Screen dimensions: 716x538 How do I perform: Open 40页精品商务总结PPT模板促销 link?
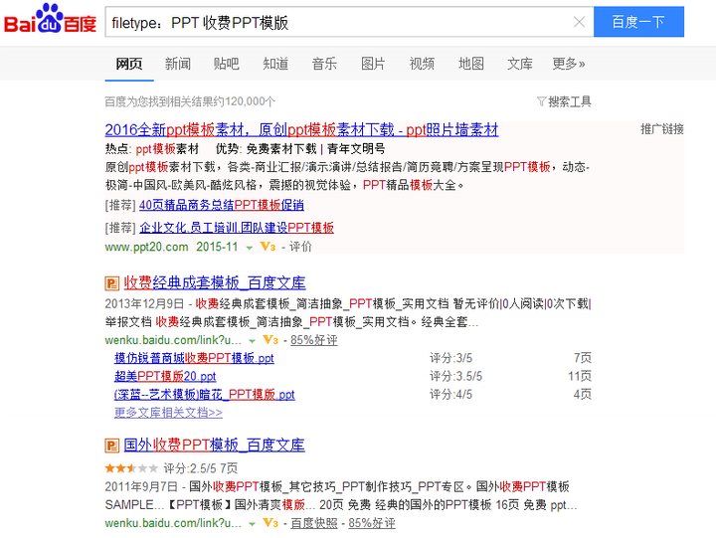tap(222, 205)
